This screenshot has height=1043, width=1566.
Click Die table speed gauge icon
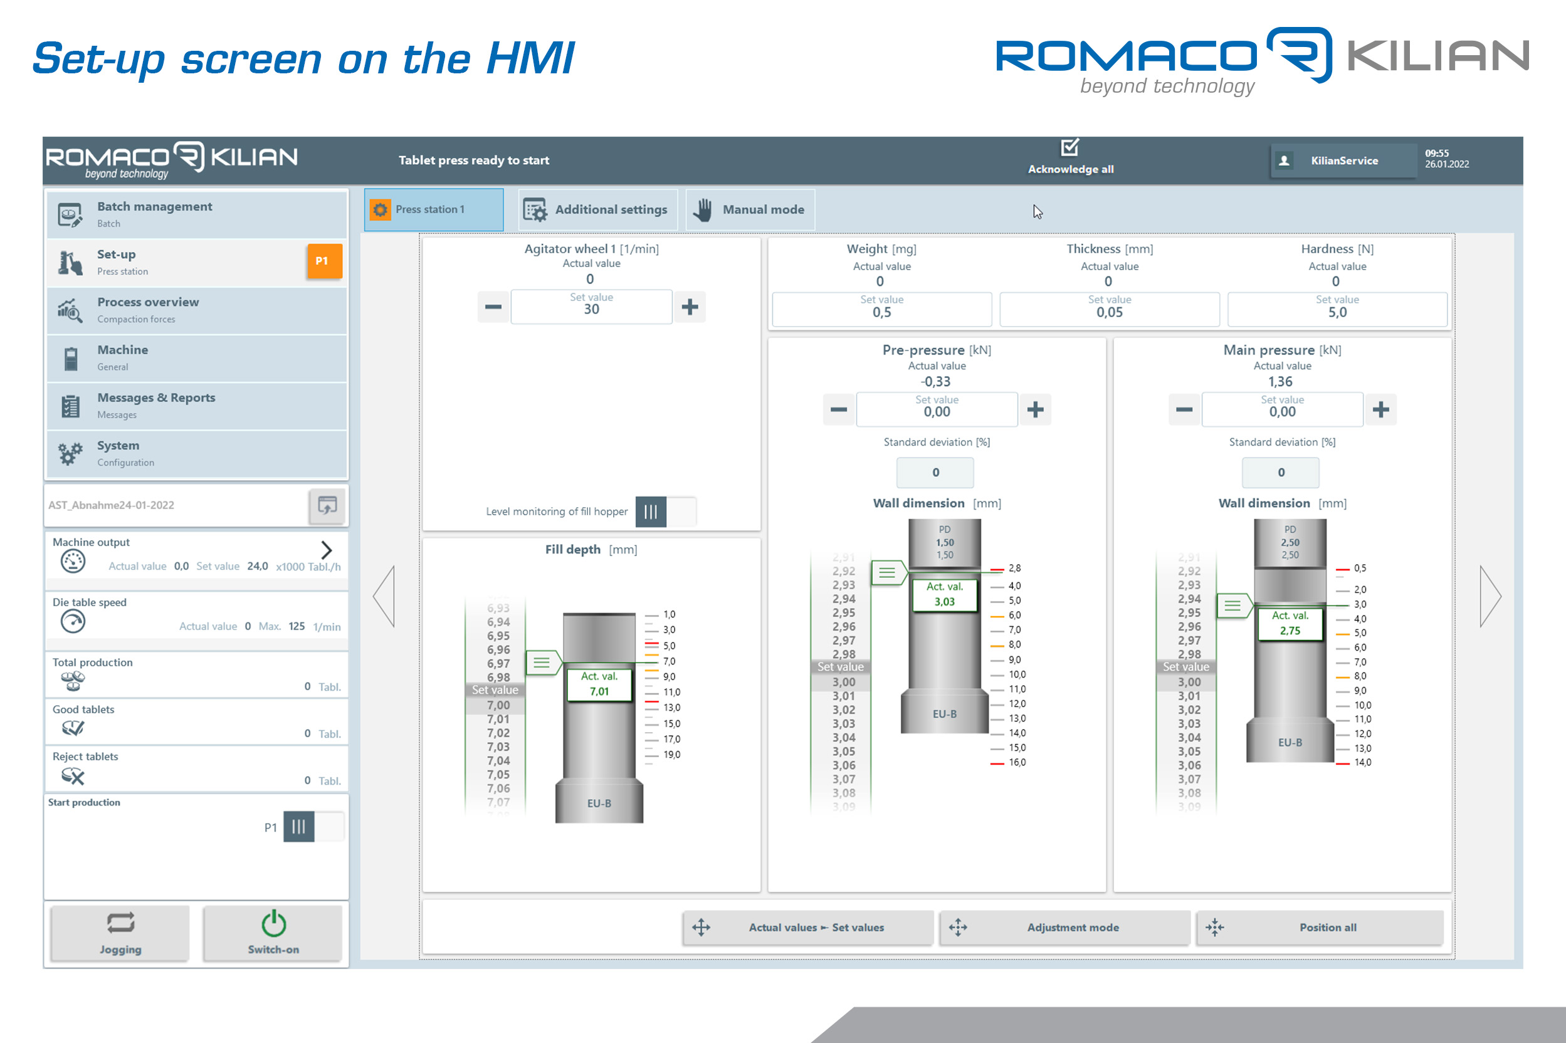(x=73, y=621)
